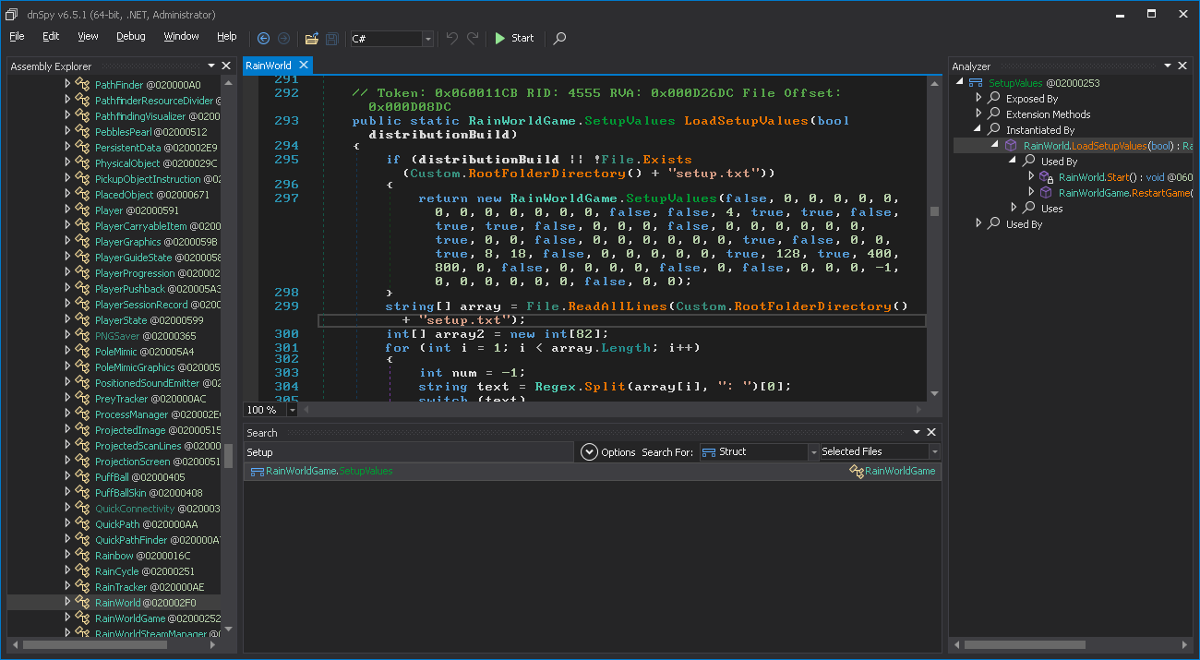This screenshot has width=1200, height=660.
Task: Expand the Player node in Assembly Explorer
Action: [66, 210]
